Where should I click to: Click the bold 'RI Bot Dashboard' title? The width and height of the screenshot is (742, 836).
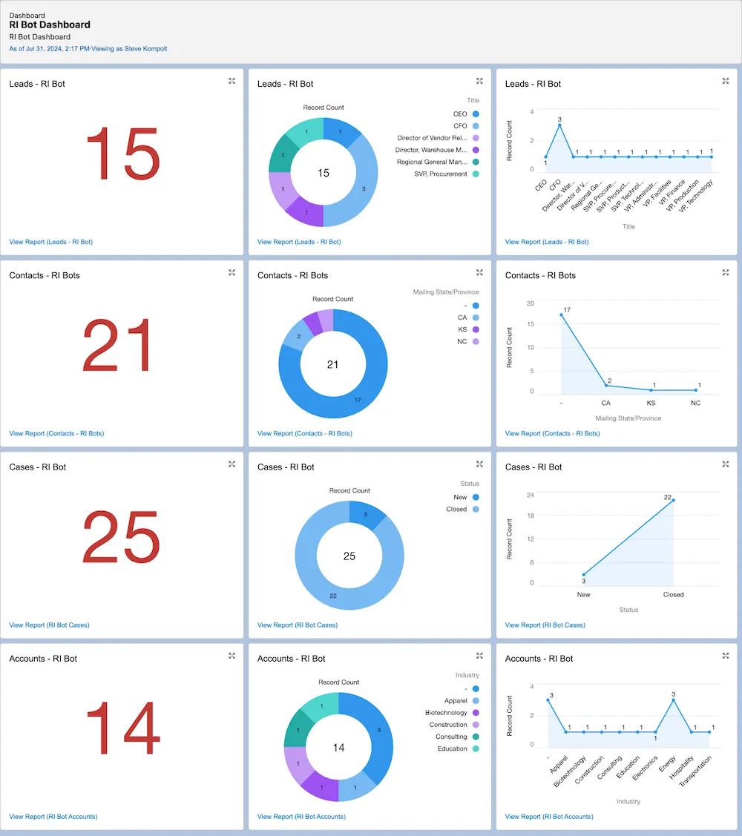point(50,24)
